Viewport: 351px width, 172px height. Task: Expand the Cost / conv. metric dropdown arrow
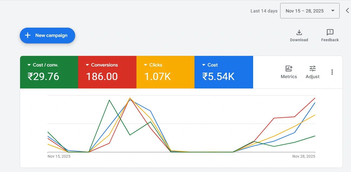tap(29, 65)
